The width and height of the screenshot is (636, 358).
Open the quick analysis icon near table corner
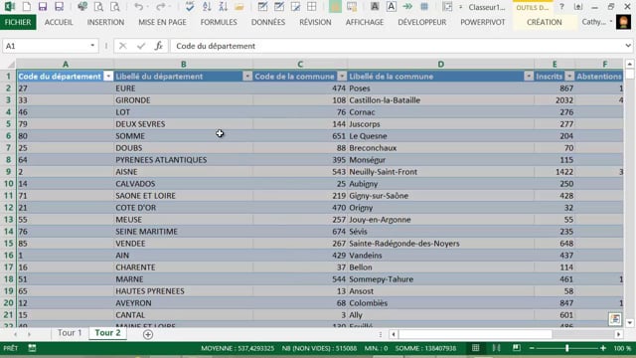click(x=615, y=319)
